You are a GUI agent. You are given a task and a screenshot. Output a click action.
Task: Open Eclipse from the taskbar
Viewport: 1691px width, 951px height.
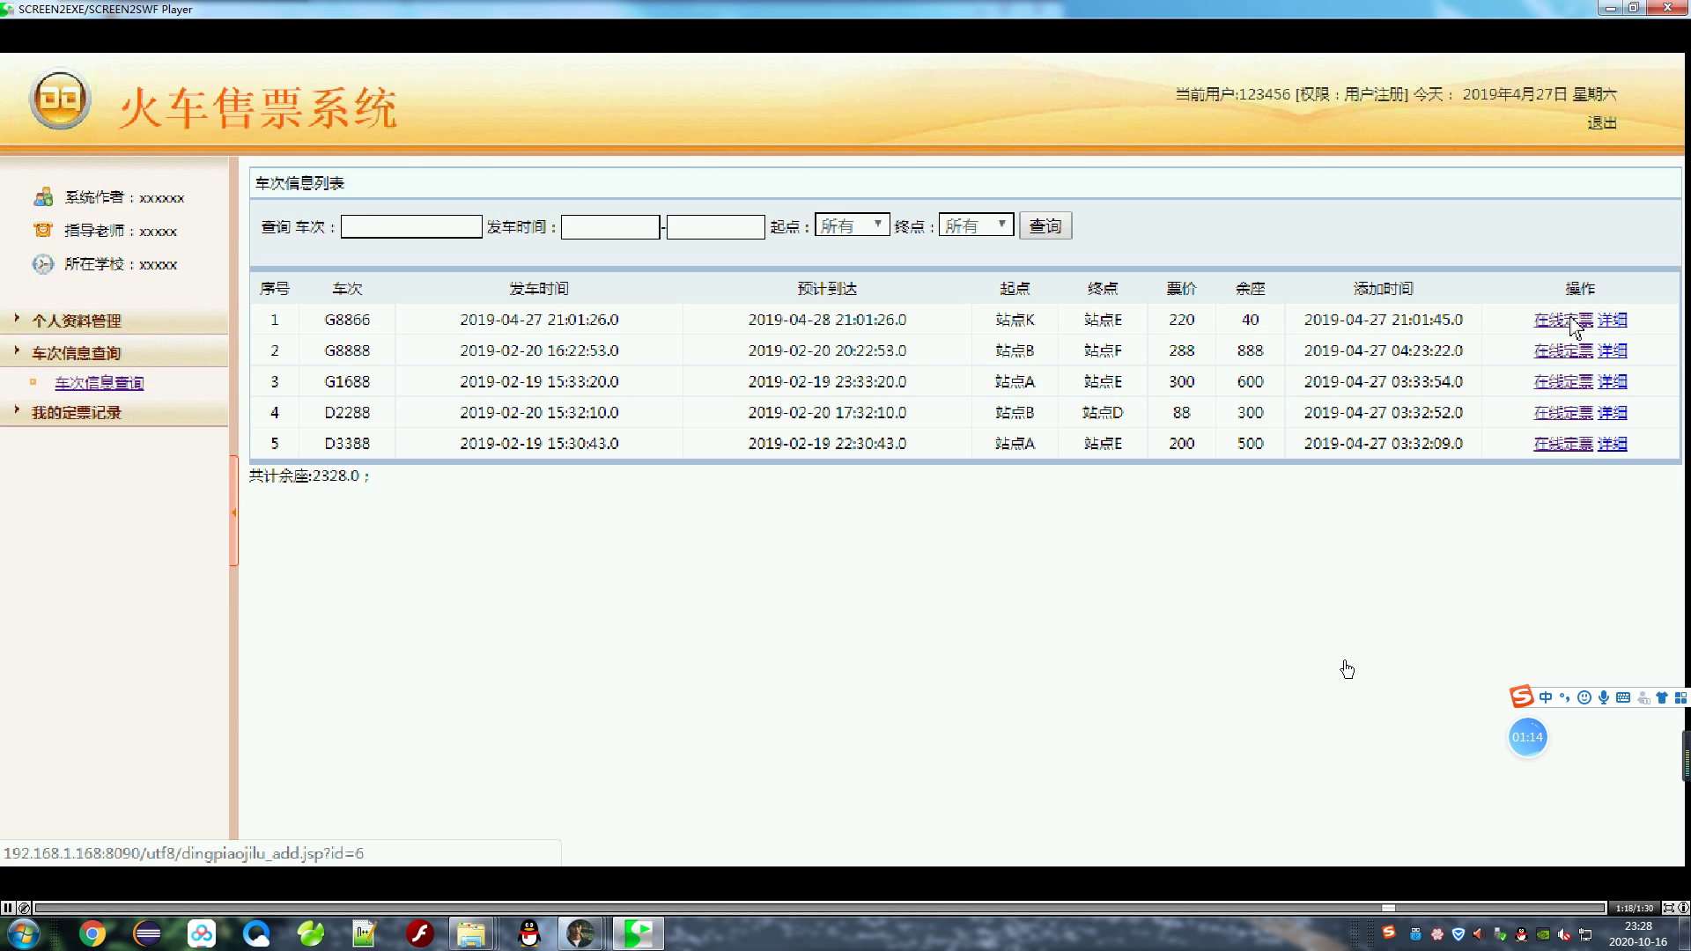pos(147,933)
